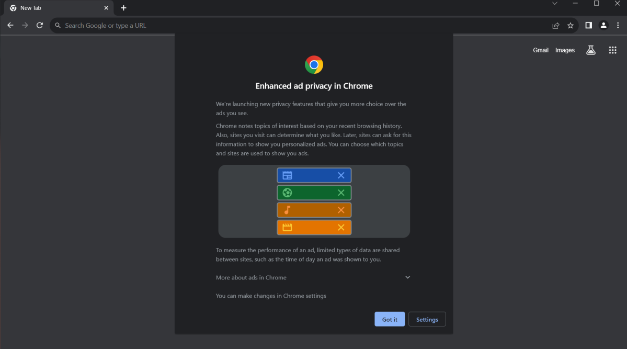Bookmark this tab with the star icon
This screenshot has height=349, width=627.
pyautogui.click(x=571, y=25)
